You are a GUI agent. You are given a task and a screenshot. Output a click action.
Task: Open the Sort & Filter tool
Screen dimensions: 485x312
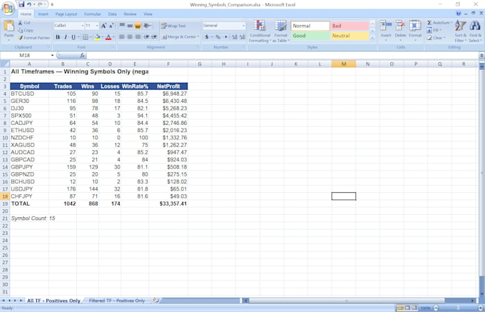coord(460,26)
